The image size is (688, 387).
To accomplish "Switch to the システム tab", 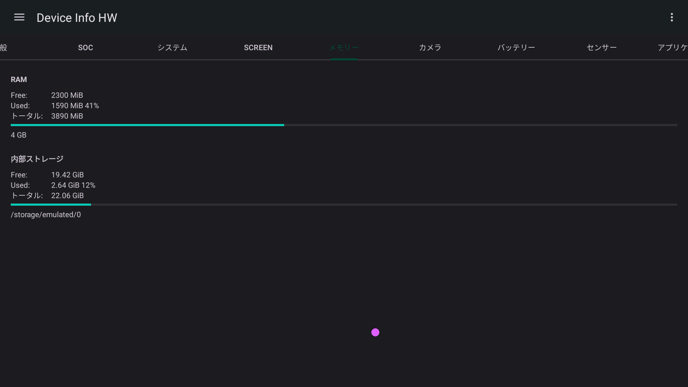I will point(172,48).
